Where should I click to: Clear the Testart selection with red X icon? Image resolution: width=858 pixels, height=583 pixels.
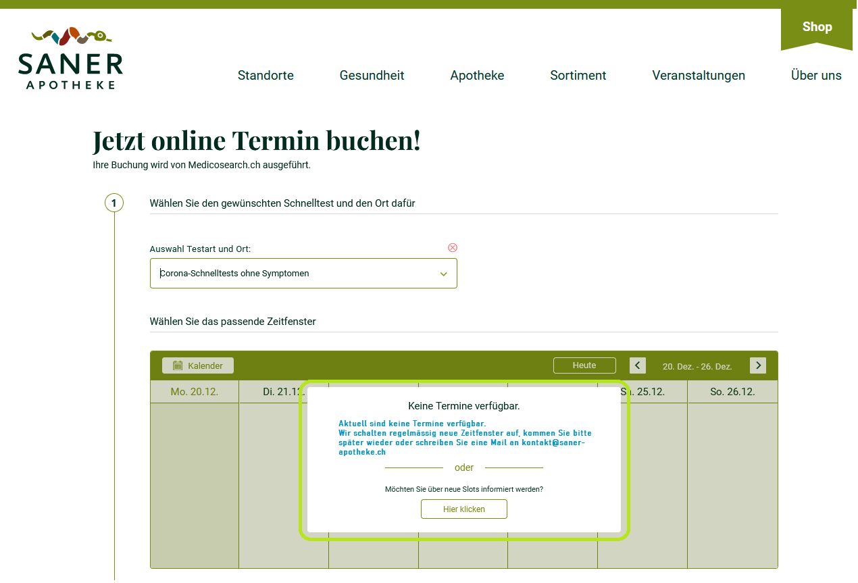click(453, 248)
